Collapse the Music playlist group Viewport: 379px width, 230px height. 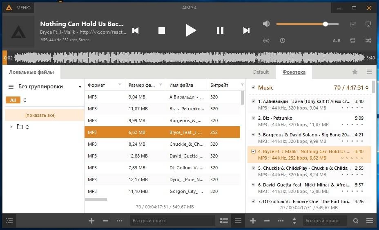coord(367,88)
